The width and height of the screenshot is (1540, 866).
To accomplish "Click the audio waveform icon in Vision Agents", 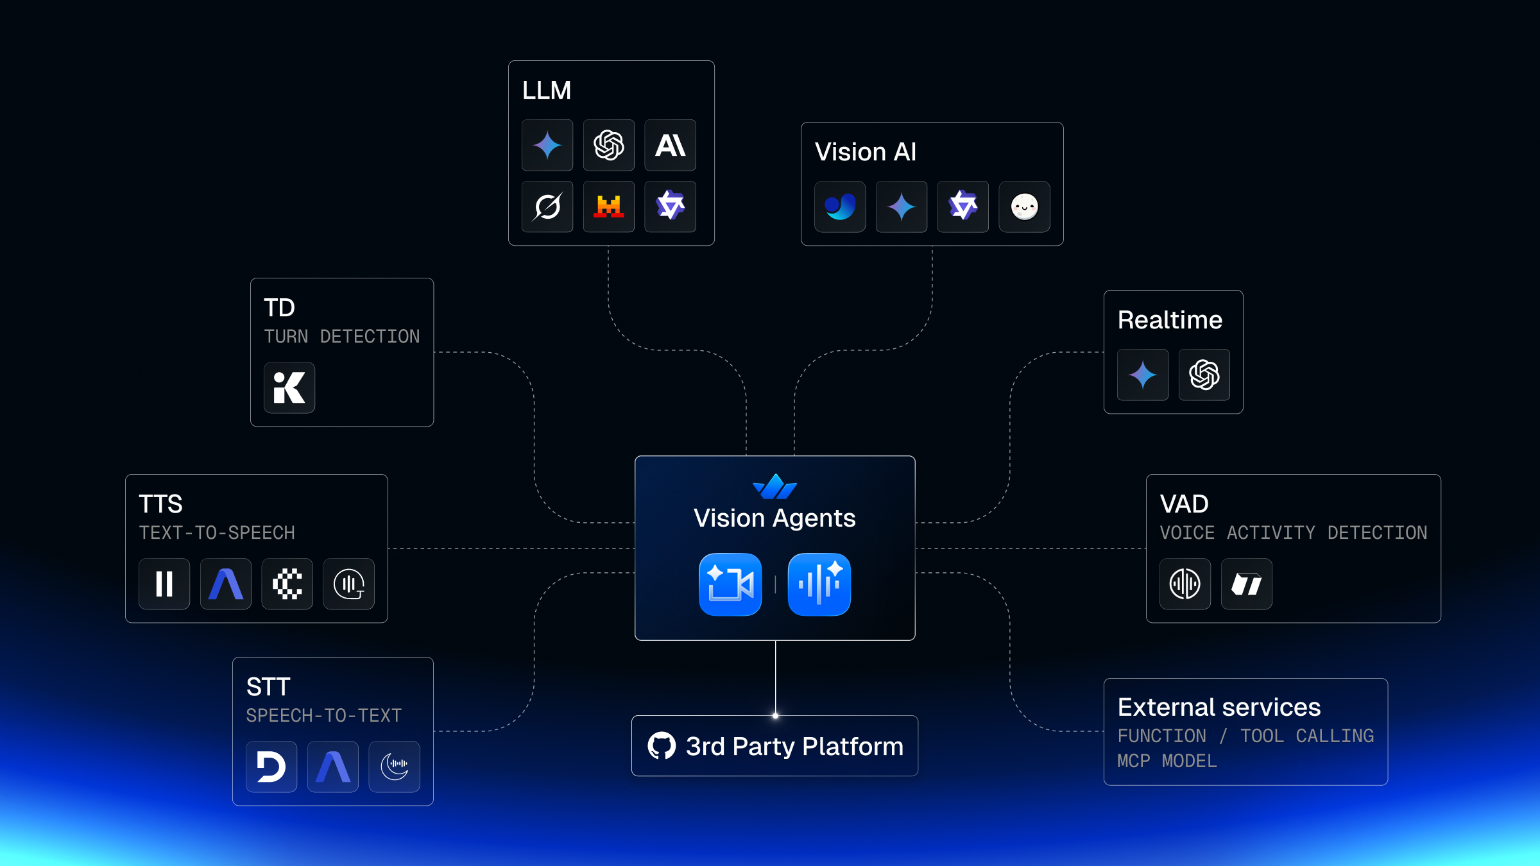I will tap(819, 584).
